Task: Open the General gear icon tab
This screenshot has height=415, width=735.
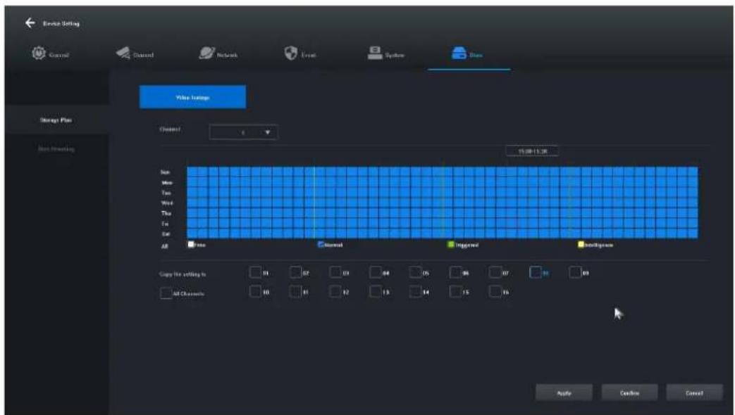Action: [39, 53]
